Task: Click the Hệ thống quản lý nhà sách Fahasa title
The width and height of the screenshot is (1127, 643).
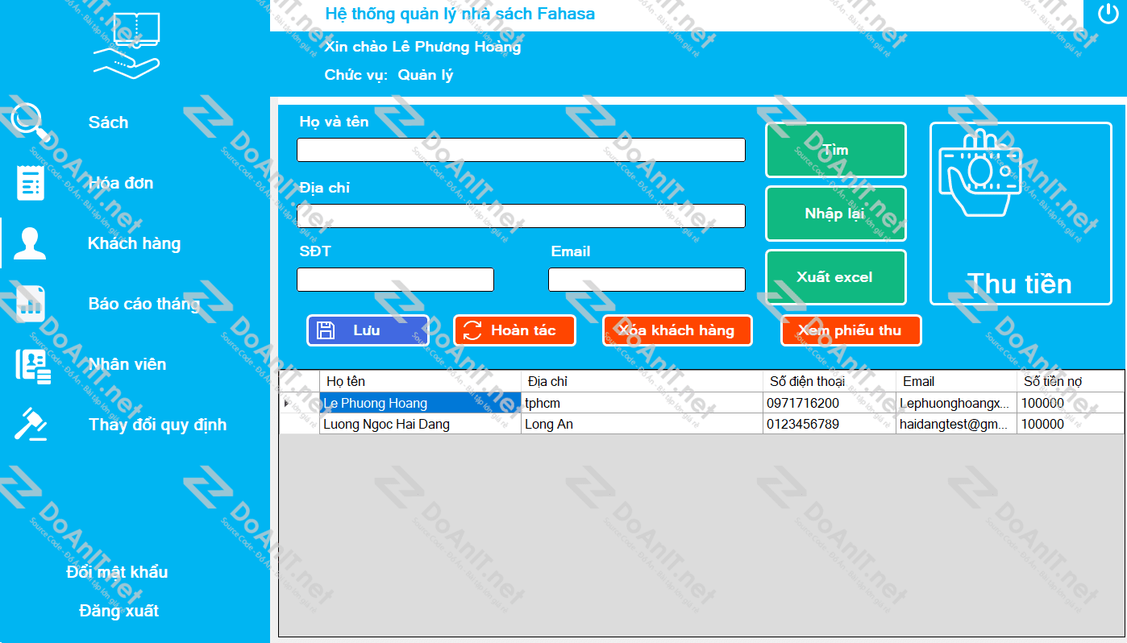Action: (460, 14)
